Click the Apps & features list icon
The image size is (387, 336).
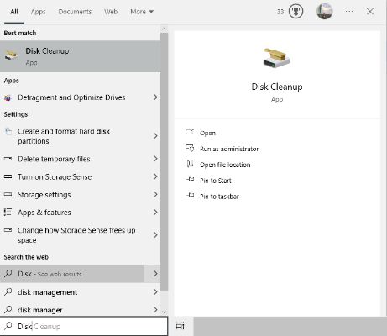click(x=8, y=213)
